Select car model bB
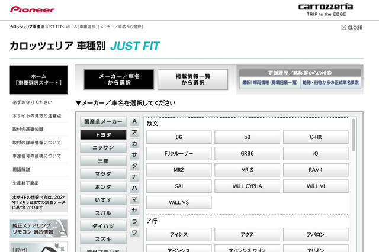This screenshot has height=252, width=379. point(248,137)
